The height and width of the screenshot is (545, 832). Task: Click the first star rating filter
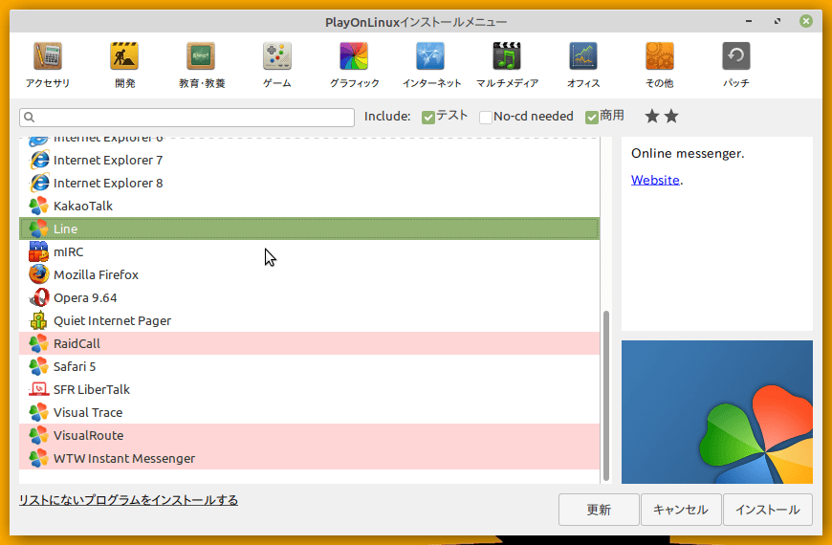(x=652, y=116)
